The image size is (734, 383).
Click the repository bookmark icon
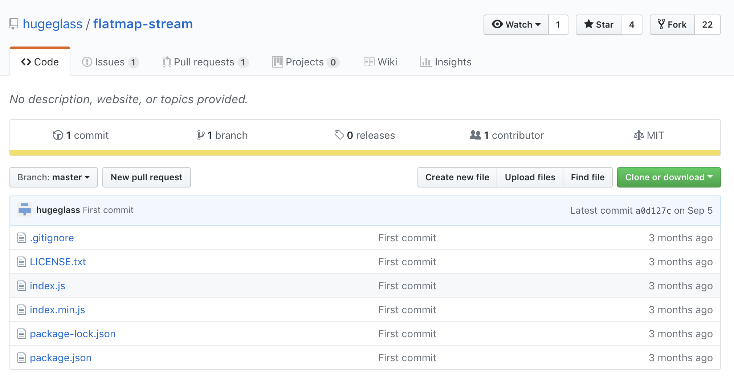coord(14,24)
